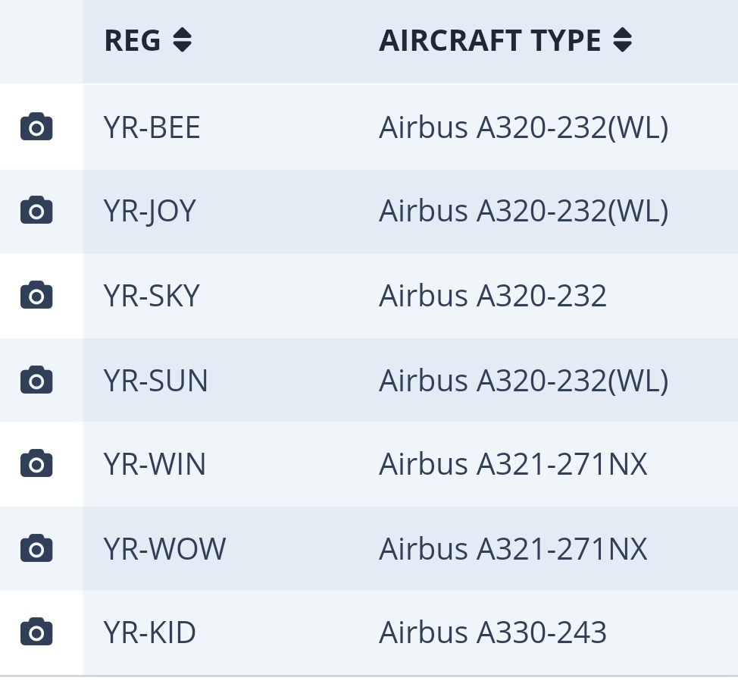Open registration YR-KID
Image resolution: width=738 pixels, height=681 pixels.
pyautogui.click(x=150, y=632)
